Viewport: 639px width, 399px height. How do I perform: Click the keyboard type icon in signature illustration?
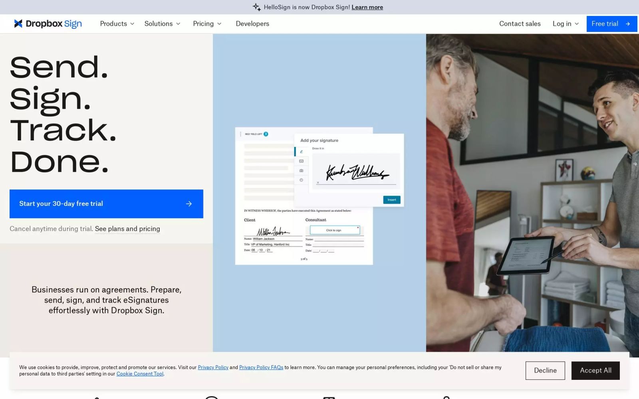point(301,161)
